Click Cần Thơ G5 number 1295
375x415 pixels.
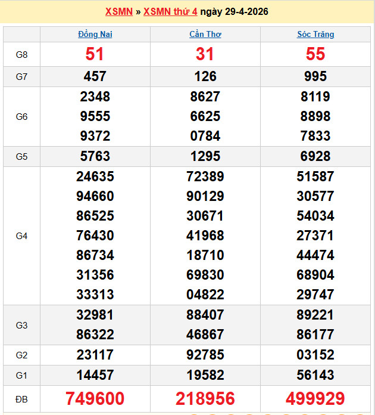[x=205, y=157]
